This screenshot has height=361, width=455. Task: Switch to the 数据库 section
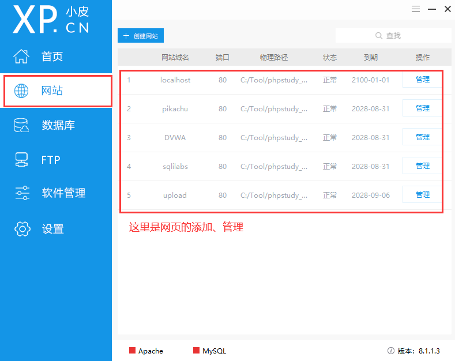58,125
